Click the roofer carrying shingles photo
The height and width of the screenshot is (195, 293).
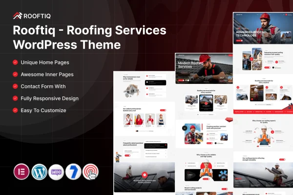[263, 175]
